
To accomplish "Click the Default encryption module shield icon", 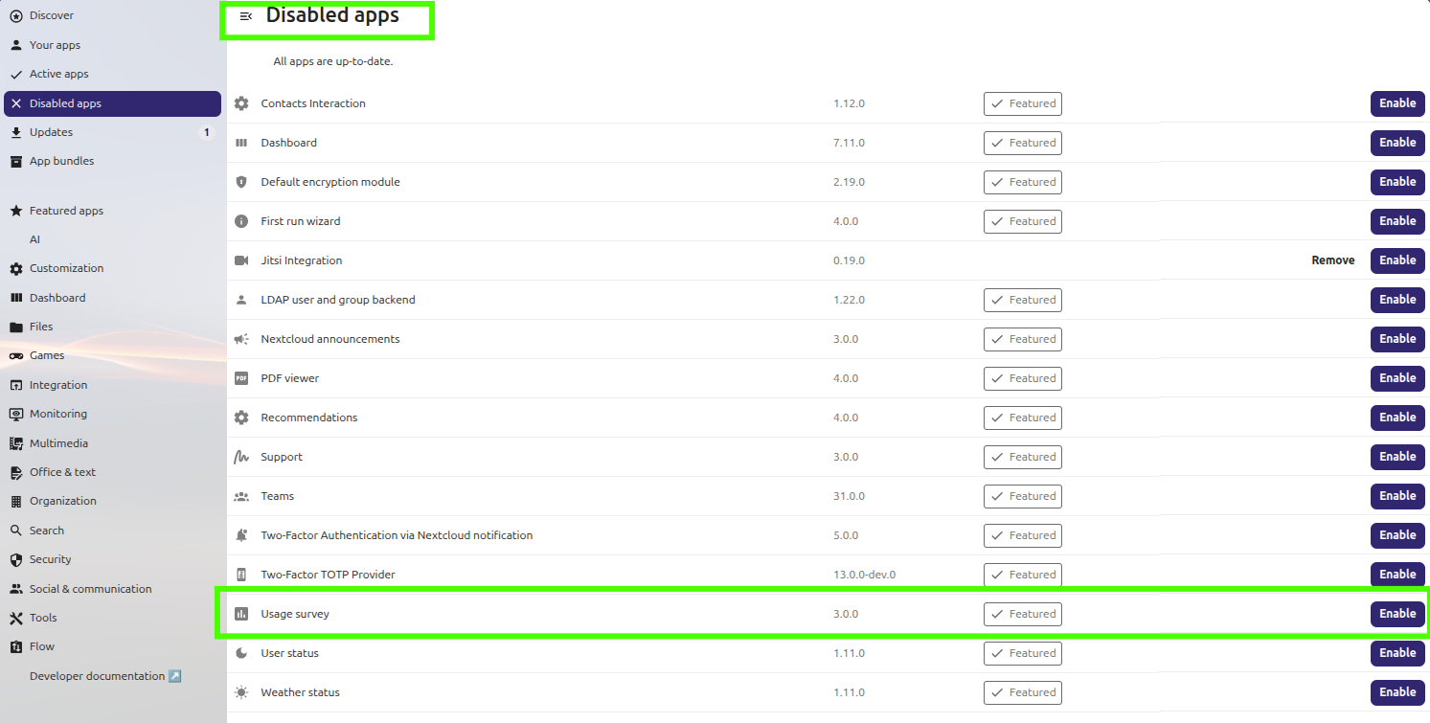I will click(x=241, y=182).
